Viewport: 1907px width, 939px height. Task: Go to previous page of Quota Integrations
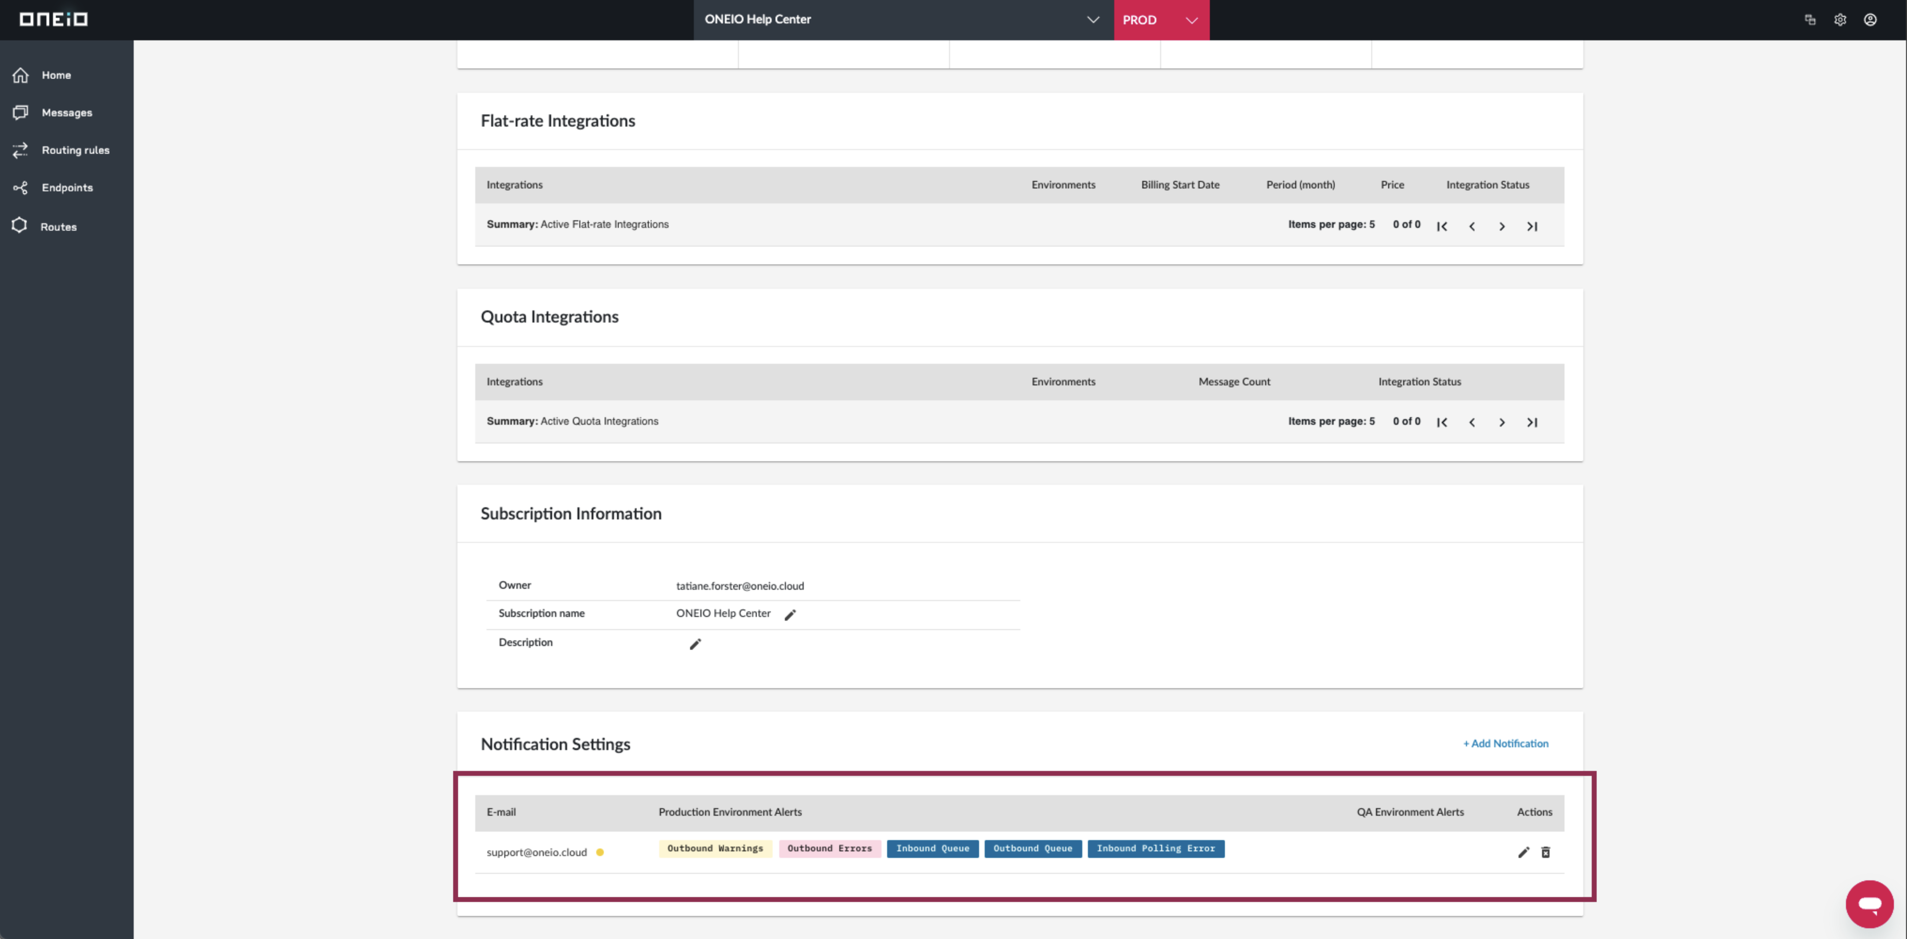(1472, 422)
